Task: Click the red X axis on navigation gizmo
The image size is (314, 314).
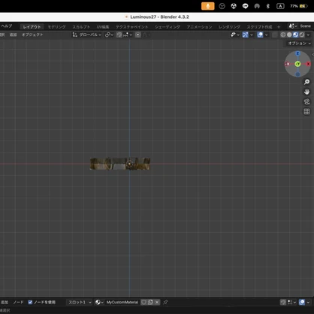Action: pos(308,64)
